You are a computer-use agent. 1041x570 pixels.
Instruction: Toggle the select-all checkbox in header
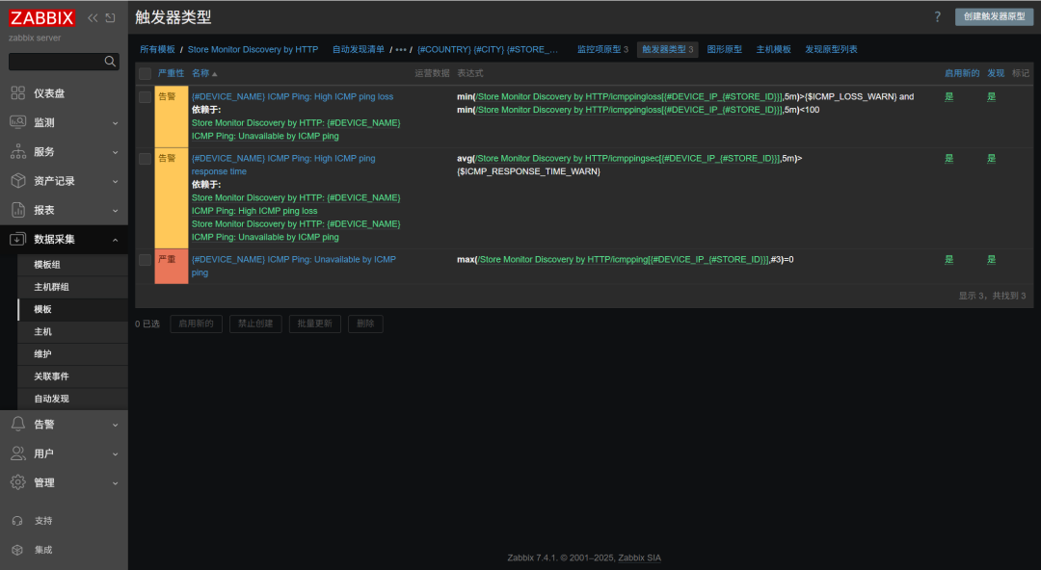point(146,73)
